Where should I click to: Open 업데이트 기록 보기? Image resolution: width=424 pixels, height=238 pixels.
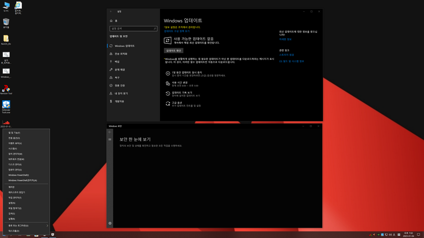(183, 94)
